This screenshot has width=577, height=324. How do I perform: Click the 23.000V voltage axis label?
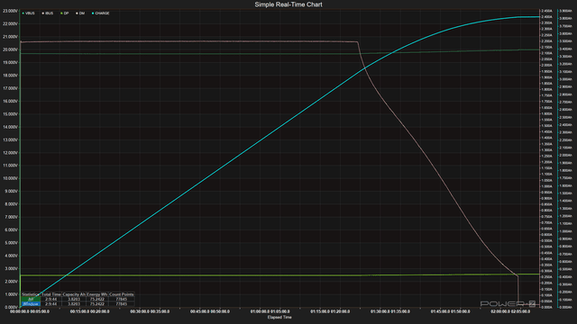point(10,11)
